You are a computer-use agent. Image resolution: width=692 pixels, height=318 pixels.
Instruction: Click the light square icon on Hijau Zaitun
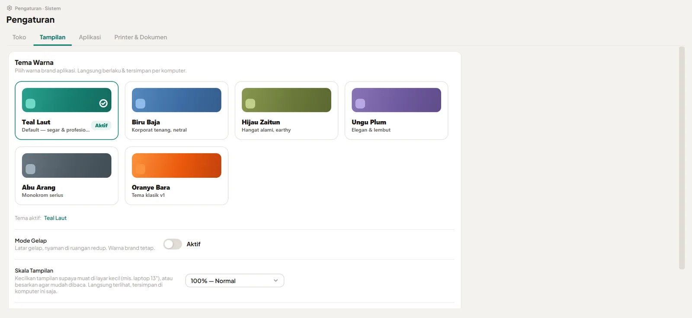click(x=250, y=103)
